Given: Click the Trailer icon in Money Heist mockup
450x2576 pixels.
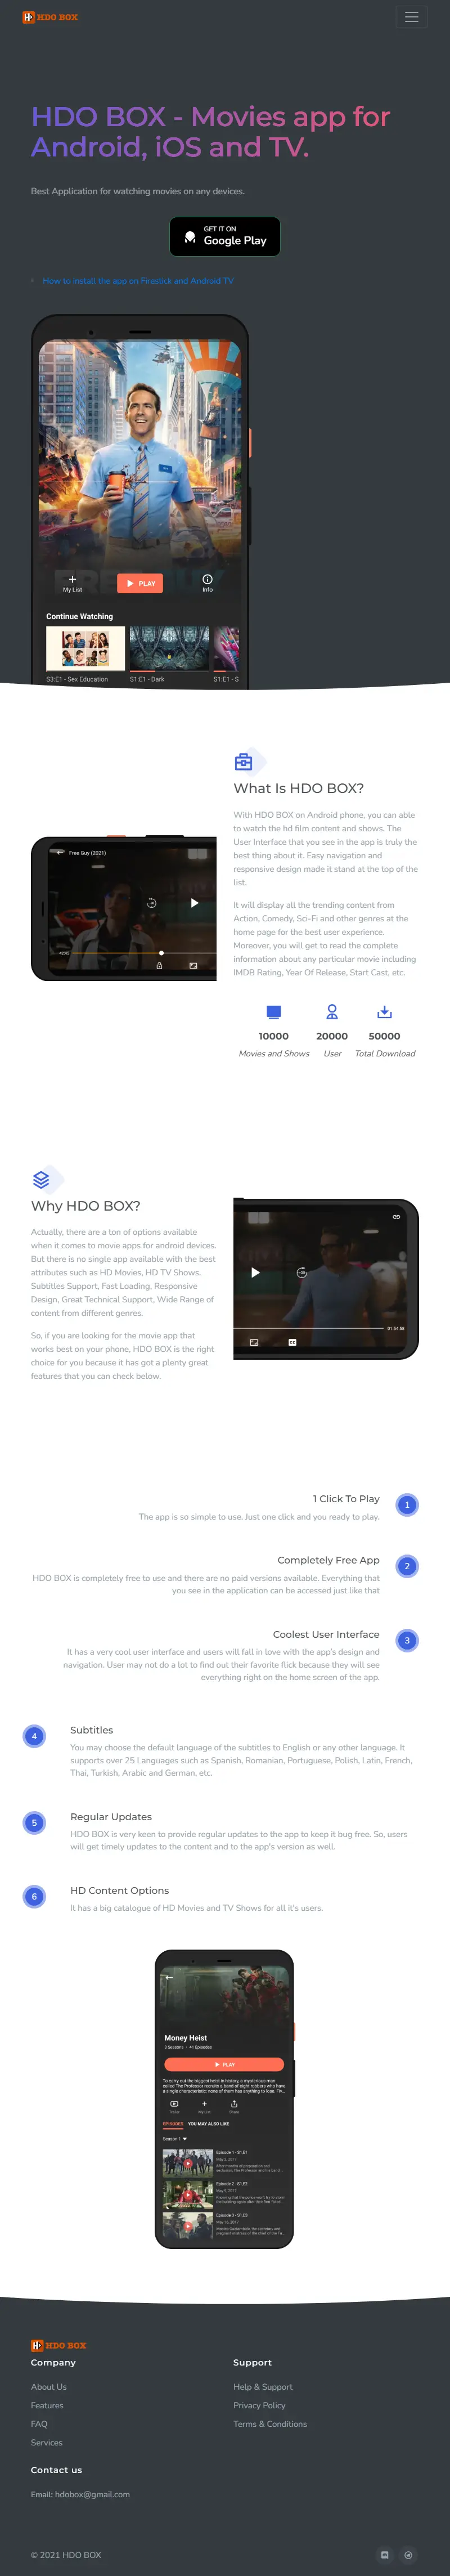Looking at the screenshot, I should click(x=174, y=2104).
